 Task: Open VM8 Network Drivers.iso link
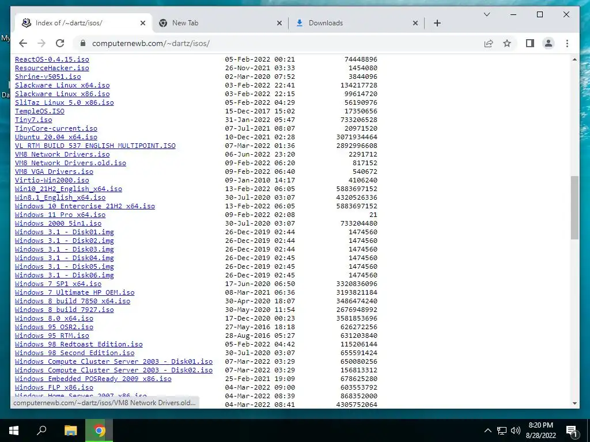tap(62, 154)
